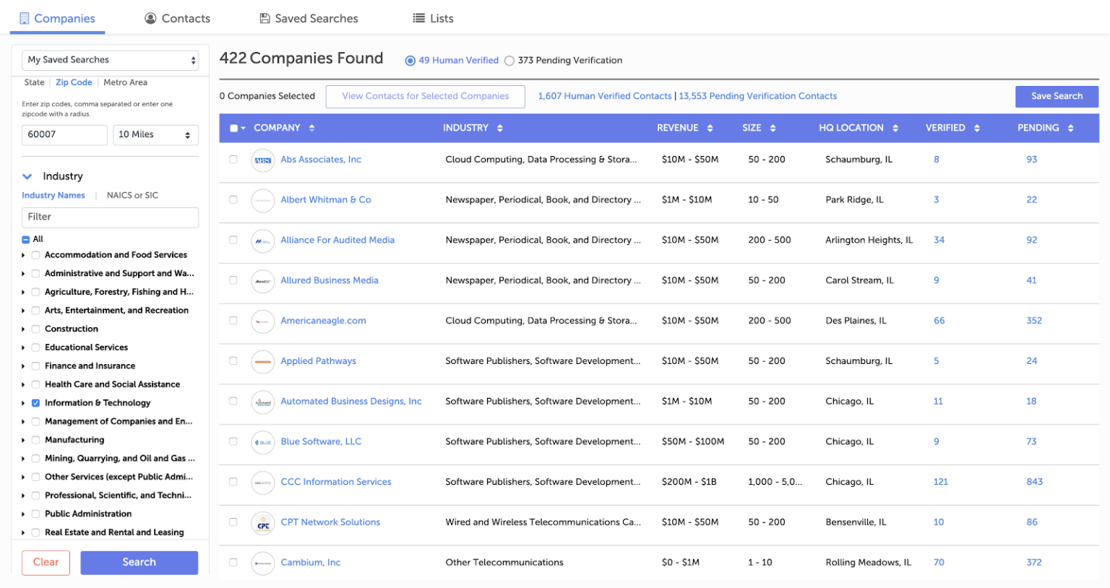The image size is (1110, 588).
Task: Open the My Saved Searches dropdown
Action: tap(109, 59)
